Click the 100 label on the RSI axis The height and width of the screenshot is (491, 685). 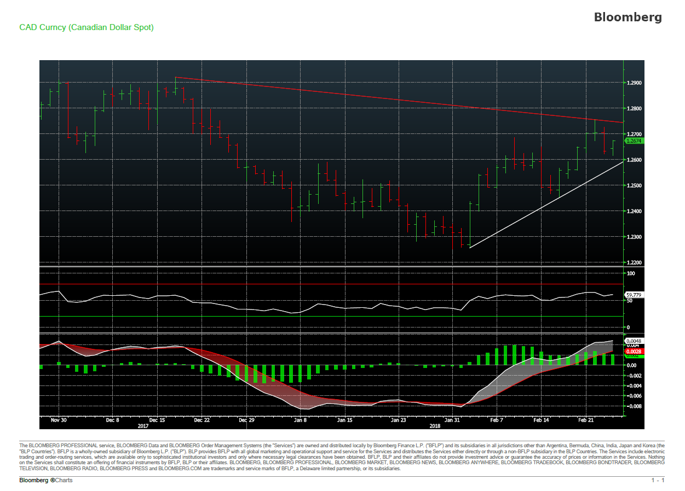pos(631,273)
